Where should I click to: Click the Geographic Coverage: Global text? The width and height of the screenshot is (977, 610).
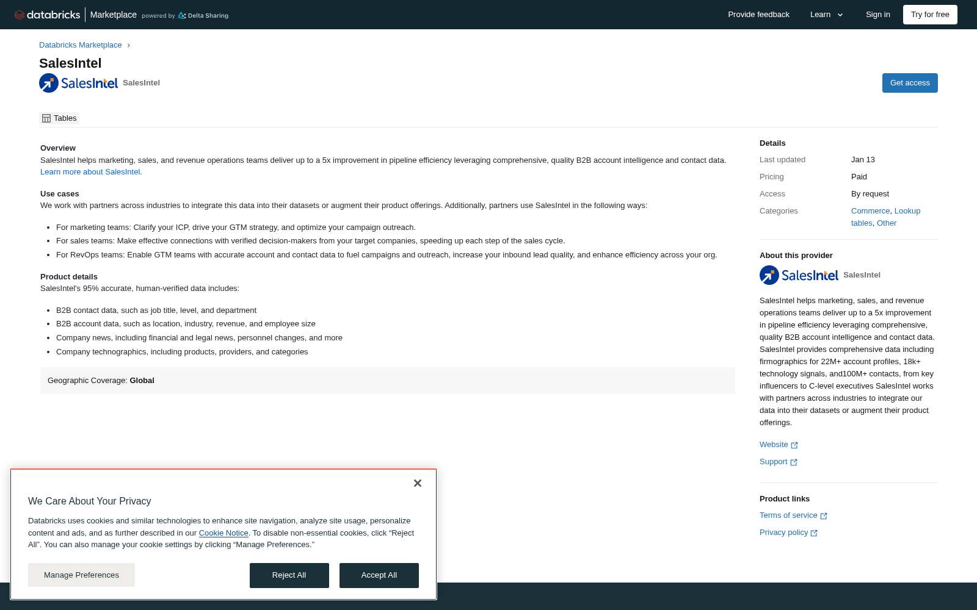click(x=101, y=381)
